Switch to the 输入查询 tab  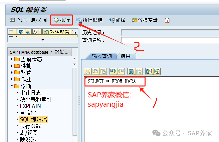102,56
